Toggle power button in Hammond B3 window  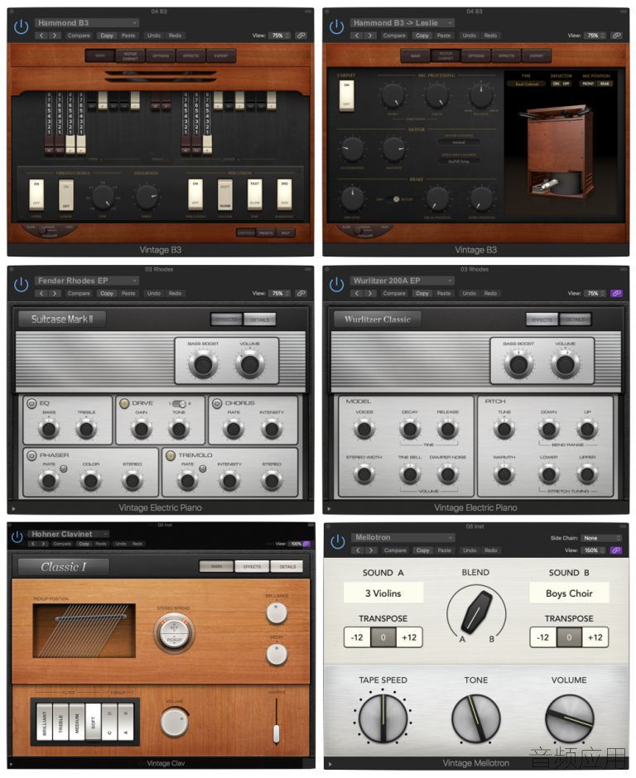pos(21,26)
